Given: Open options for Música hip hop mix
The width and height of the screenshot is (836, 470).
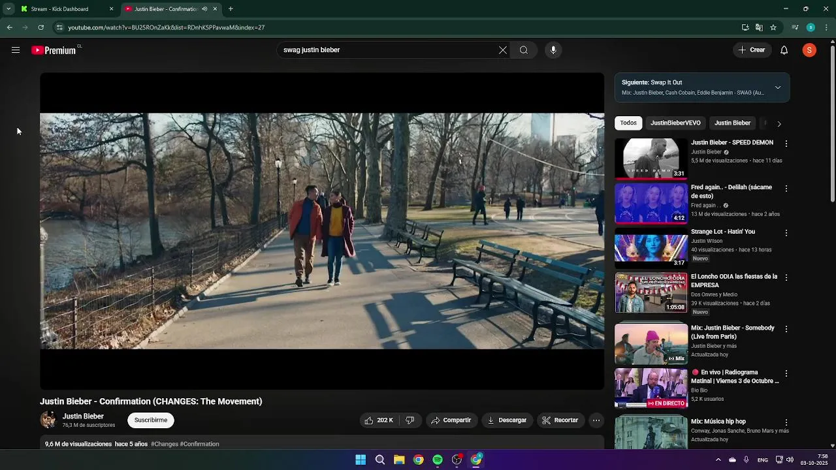Looking at the screenshot, I should 786,422.
